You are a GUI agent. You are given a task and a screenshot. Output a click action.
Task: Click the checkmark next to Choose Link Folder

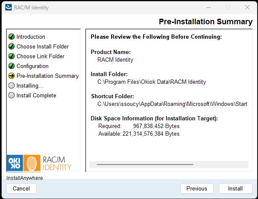tap(11, 57)
